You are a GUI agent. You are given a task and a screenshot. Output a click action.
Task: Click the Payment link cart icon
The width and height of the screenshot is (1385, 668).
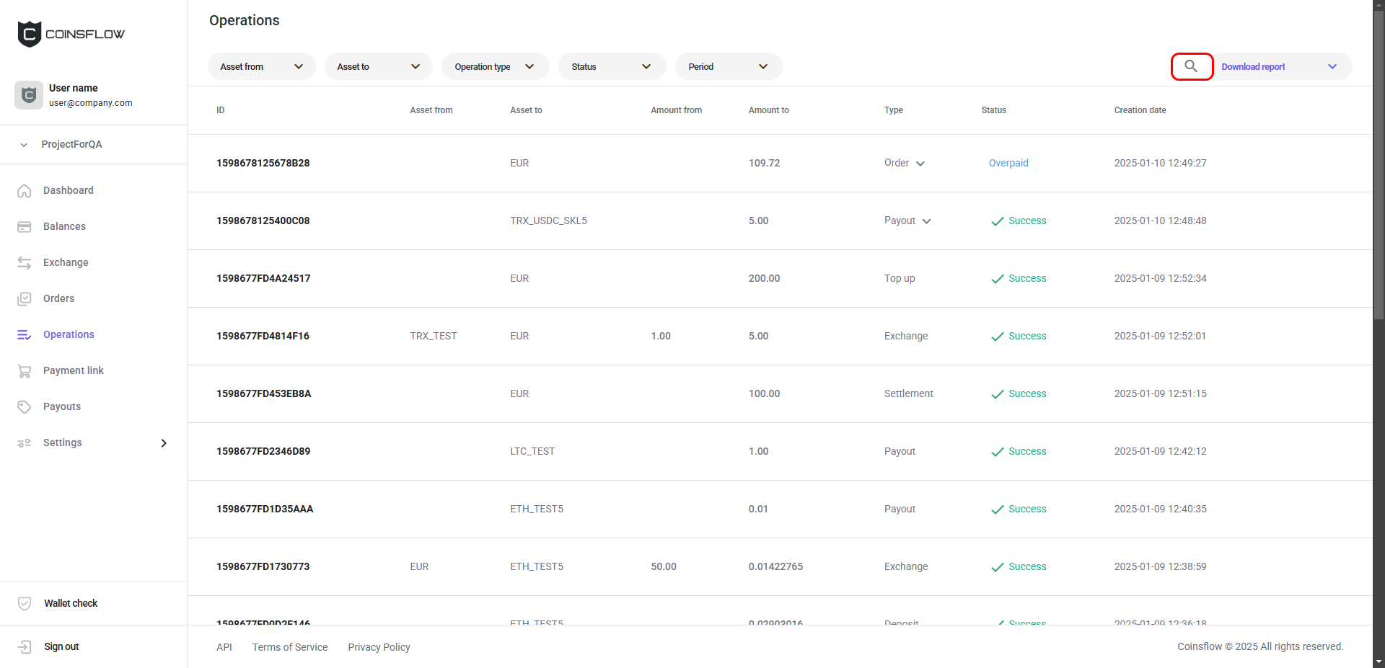tap(25, 371)
